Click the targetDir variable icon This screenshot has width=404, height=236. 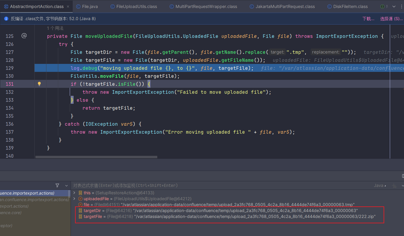(80, 211)
